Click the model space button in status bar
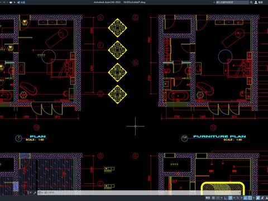This screenshot has width=268, height=201. coord(208,198)
